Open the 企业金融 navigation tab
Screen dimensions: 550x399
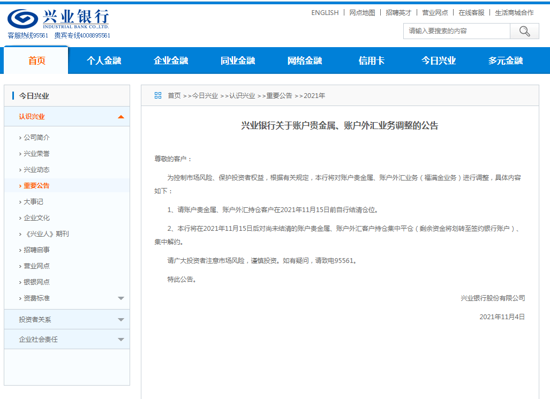171,61
